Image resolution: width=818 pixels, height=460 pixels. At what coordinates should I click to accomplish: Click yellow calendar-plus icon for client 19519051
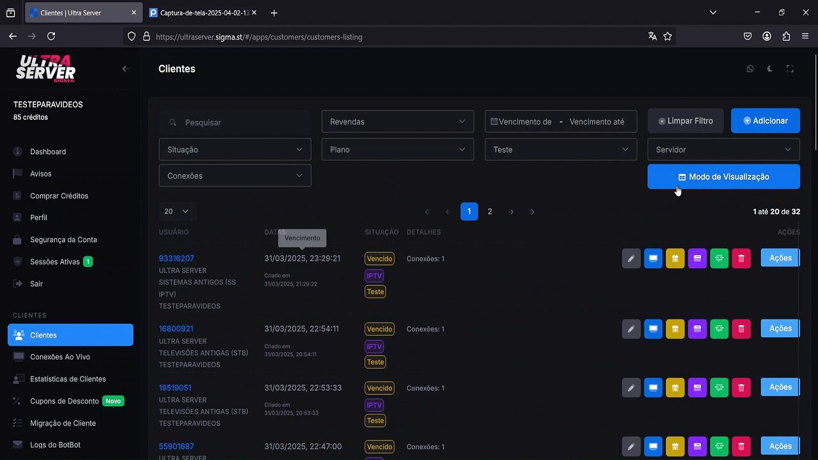coord(675,387)
